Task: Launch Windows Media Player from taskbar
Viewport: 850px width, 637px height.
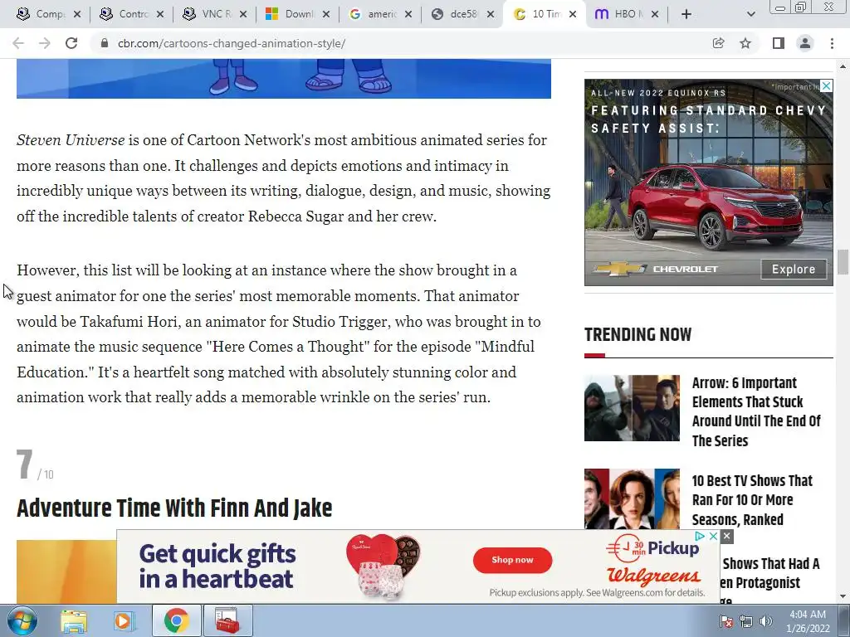Action: click(125, 620)
